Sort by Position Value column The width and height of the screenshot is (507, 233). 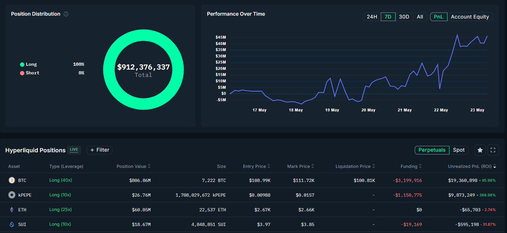[x=134, y=166]
